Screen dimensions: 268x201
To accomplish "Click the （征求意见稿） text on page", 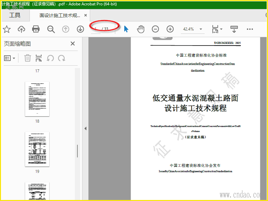I will pos(195,137).
